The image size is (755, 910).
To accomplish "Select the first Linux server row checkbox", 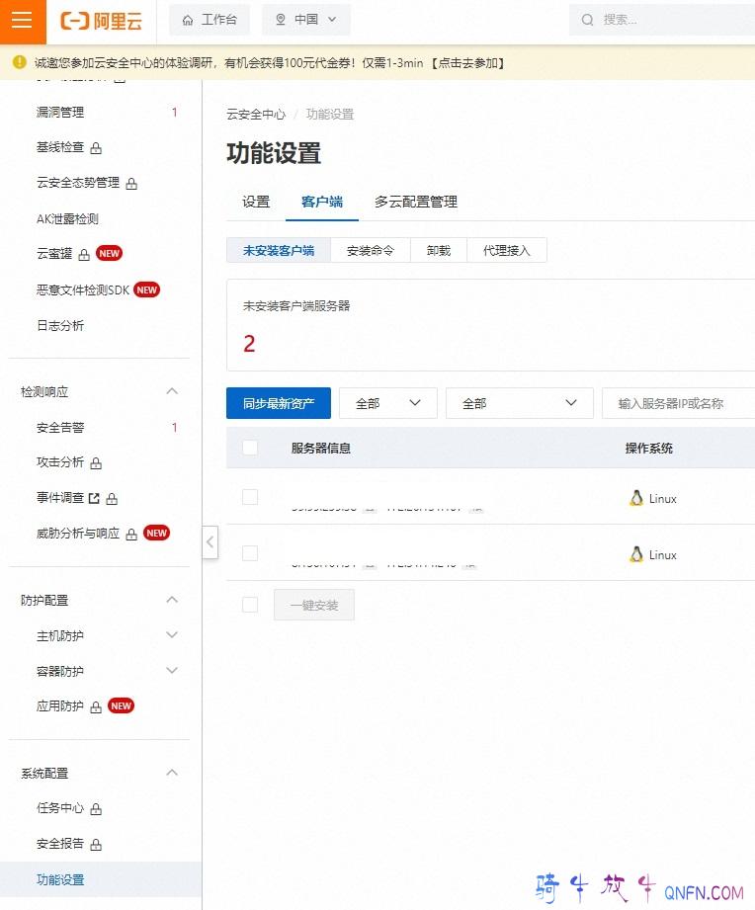I will pos(250,497).
